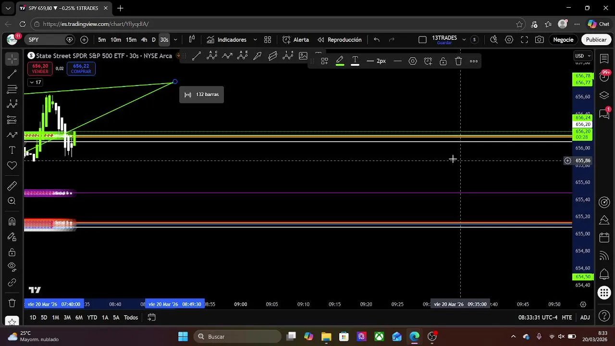Image resolution: width=615 pixels, height=346 pixels.
Task: Click the taskbar Buscar search box
Action: [236, 336]
